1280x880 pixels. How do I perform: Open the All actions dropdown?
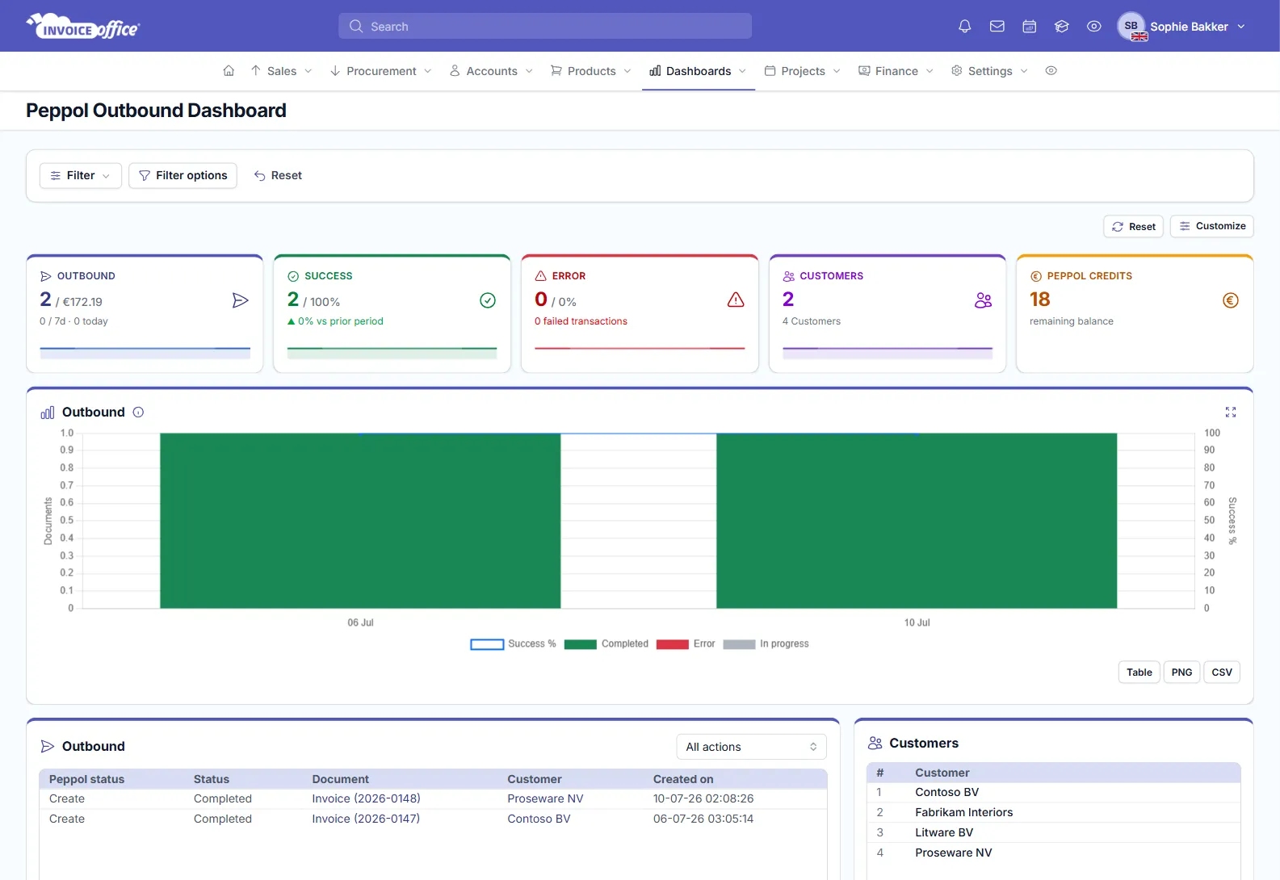point(751,747)
